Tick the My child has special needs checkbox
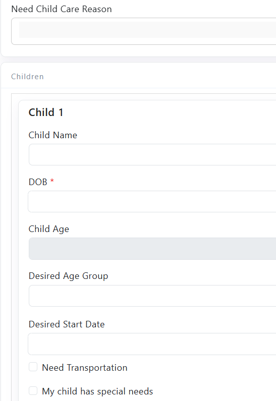 (33, 391)
